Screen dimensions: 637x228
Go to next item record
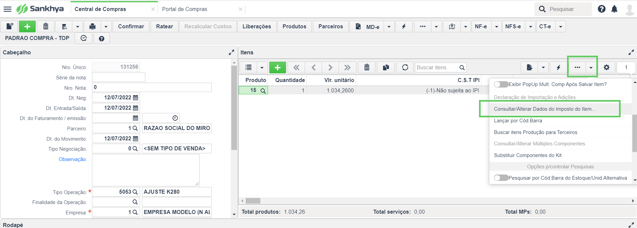click(x=330, y=67)
